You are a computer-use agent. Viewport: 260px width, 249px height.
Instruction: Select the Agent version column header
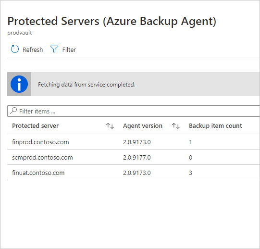pyautogui.click(x=143, y=126)
